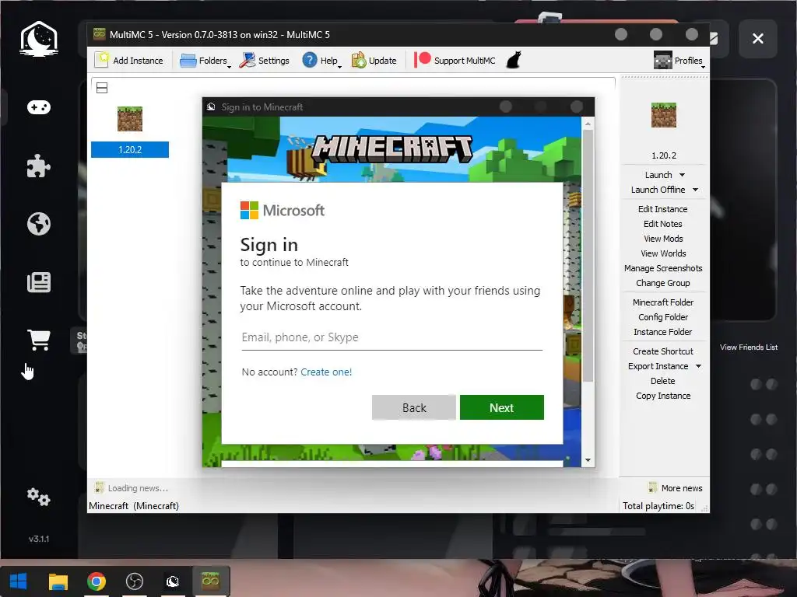Click the MultiMC taskbar icon
Screen dimensions: 797x597
(x=210, y=581)
